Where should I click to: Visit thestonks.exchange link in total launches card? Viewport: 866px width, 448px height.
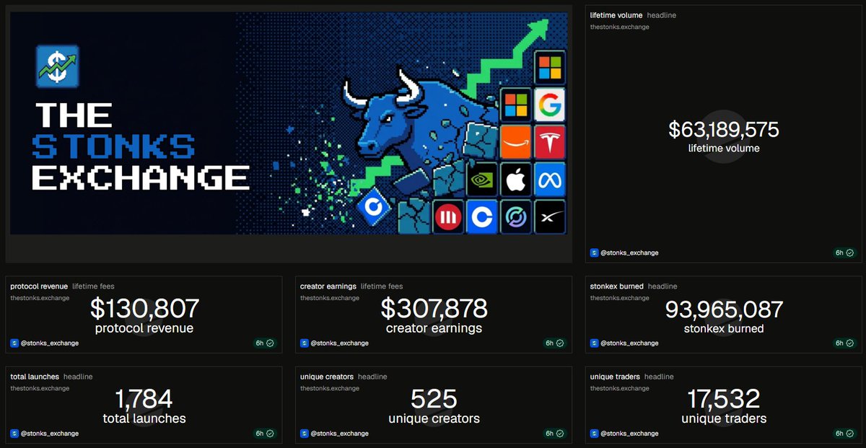pos(40,388)
